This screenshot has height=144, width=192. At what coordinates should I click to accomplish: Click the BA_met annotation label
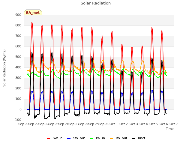33,13
